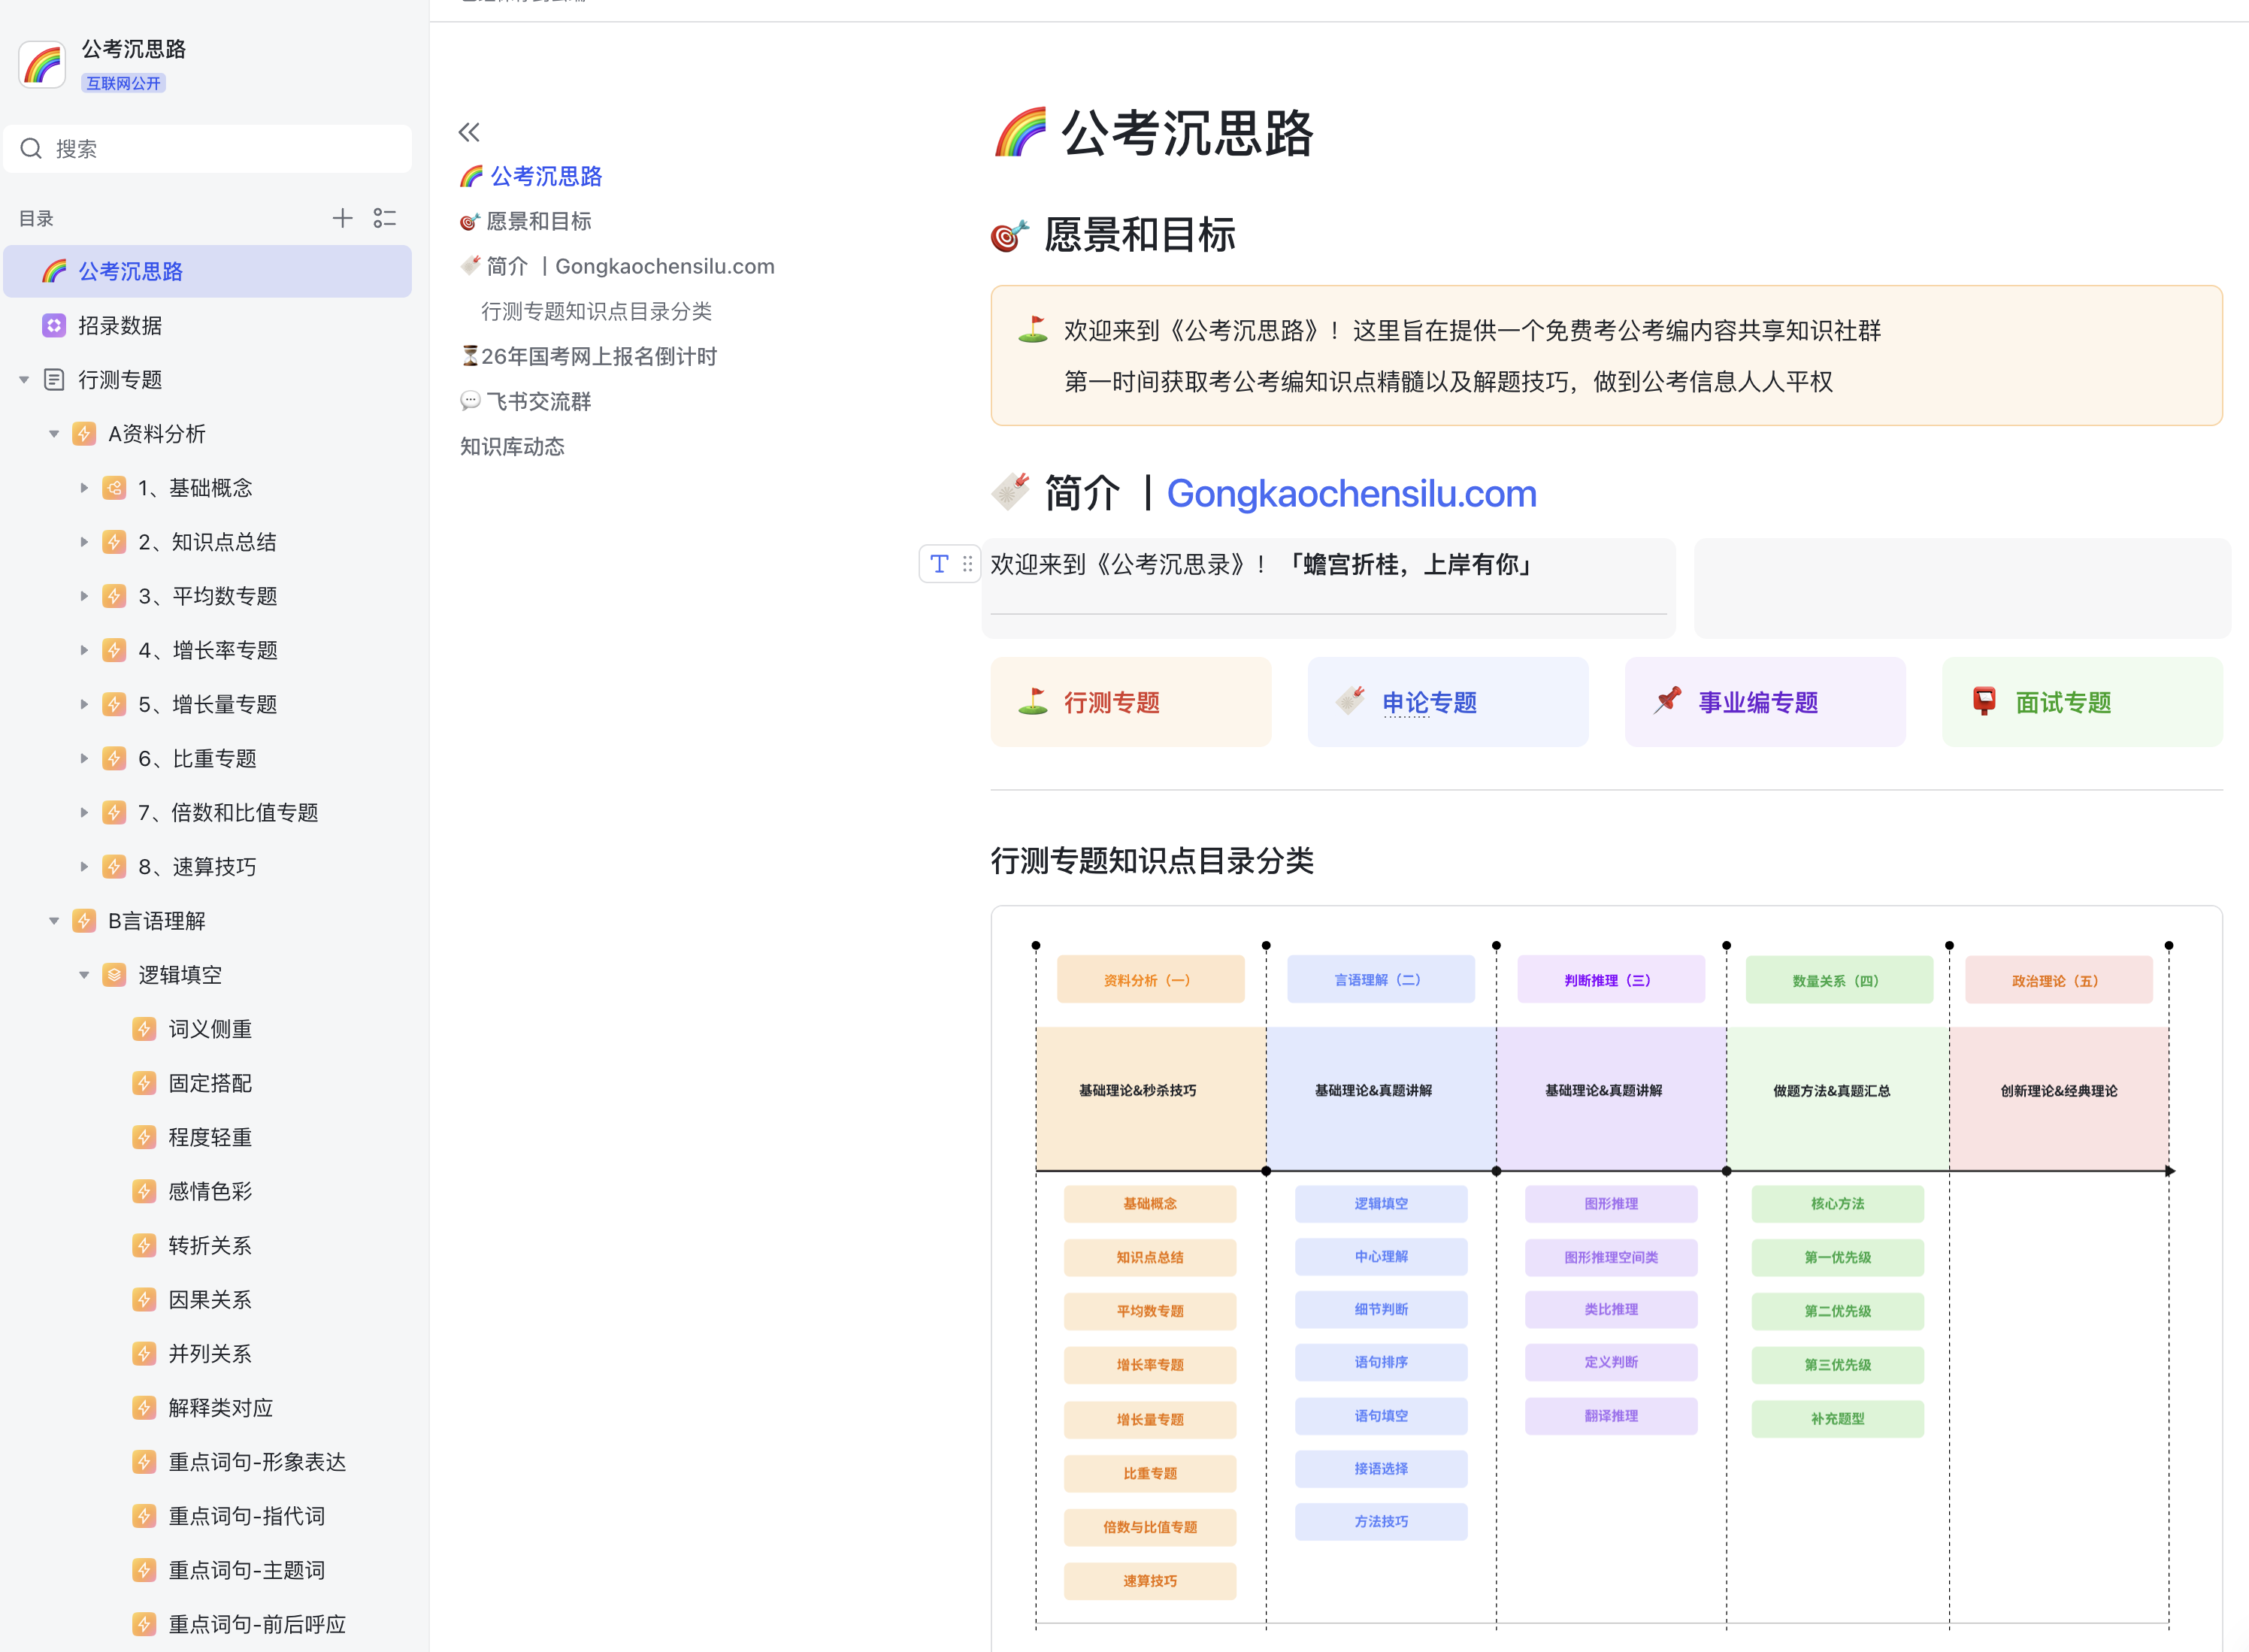Viewport: 2249px width, 1652px height.
Task: Open the Gongkaochensilu.com link
Action: [1351, 493]
